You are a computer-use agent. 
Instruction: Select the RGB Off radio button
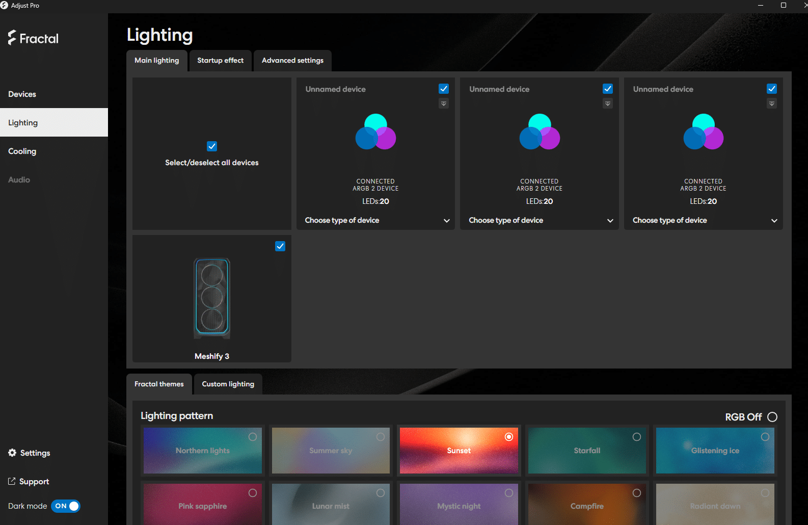coord(772,417)
